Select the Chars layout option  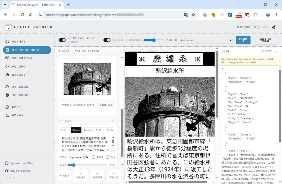[76, 130]
